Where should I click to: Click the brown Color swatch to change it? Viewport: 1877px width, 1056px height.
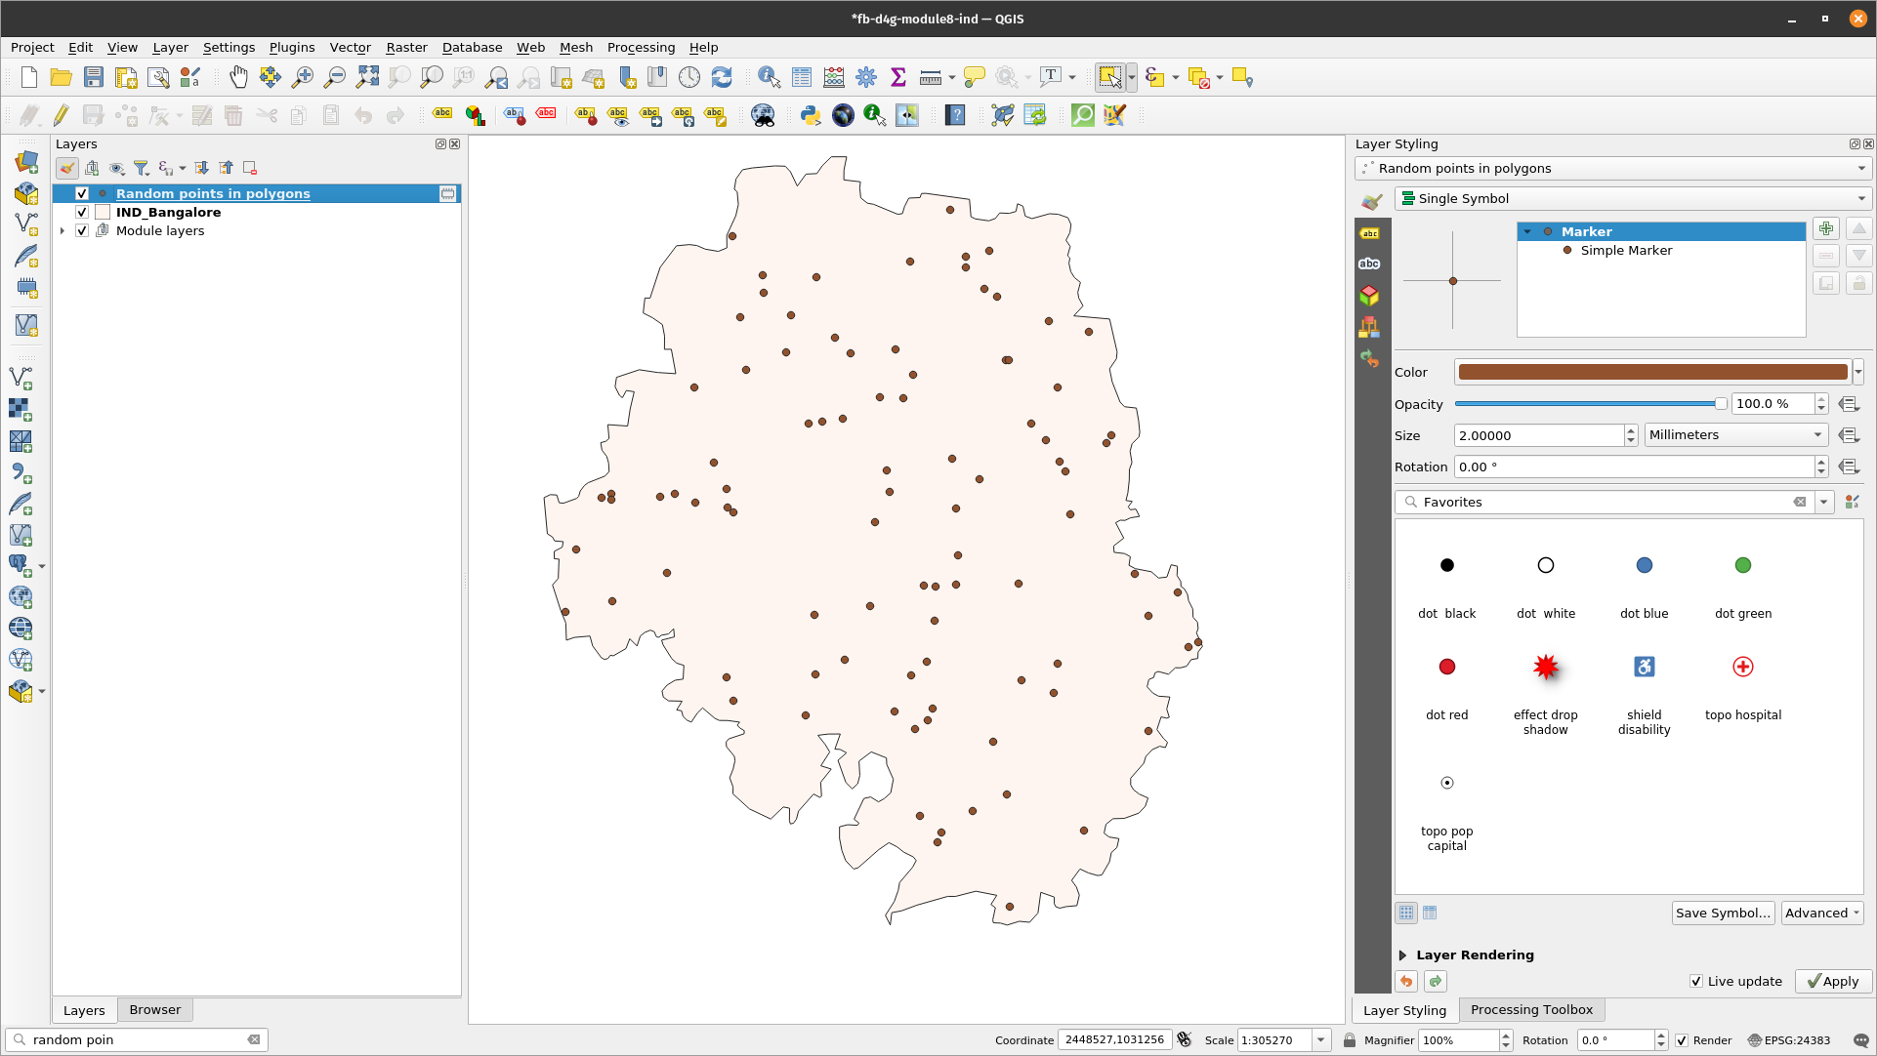[1652, 372]
